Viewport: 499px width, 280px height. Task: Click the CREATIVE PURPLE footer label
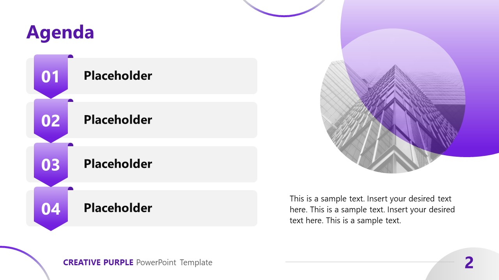(x=98, y=262)
